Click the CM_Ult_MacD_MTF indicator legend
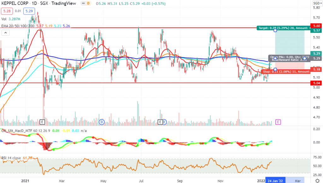This screenshot has height=183, width=323. tap(26, 131)
